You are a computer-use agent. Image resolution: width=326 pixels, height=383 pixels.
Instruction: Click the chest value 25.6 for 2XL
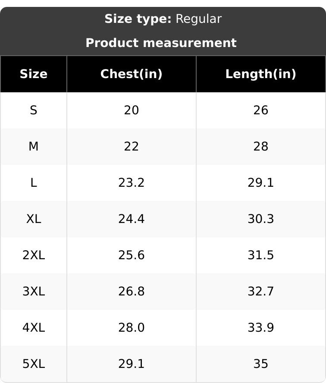coord(131,255)
